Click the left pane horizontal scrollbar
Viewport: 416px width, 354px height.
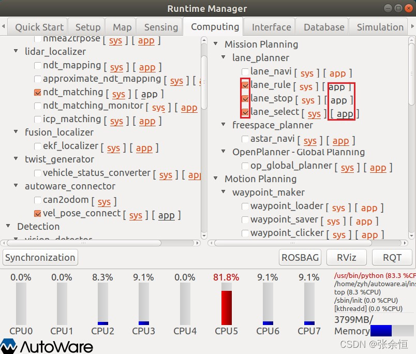(84, 243)
